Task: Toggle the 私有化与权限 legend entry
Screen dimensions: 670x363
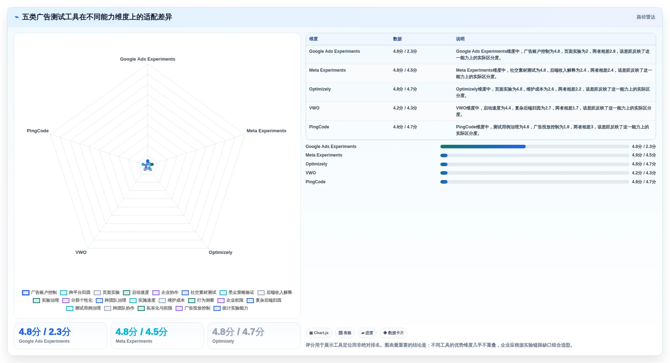Action: click(155, 308)
